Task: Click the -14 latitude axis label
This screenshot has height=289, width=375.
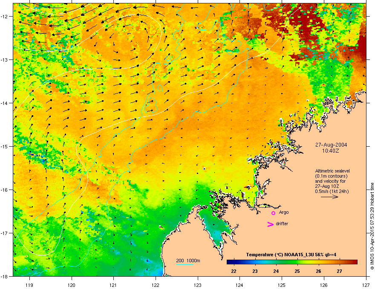Action: click(4, 103)
